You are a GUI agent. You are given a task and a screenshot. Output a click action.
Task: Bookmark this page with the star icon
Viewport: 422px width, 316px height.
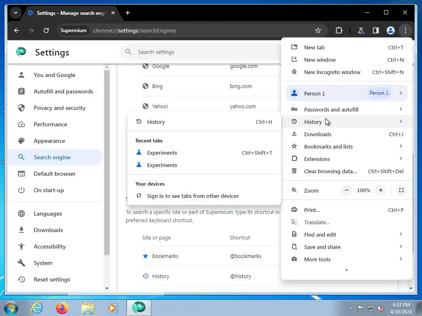pos(318,30)
